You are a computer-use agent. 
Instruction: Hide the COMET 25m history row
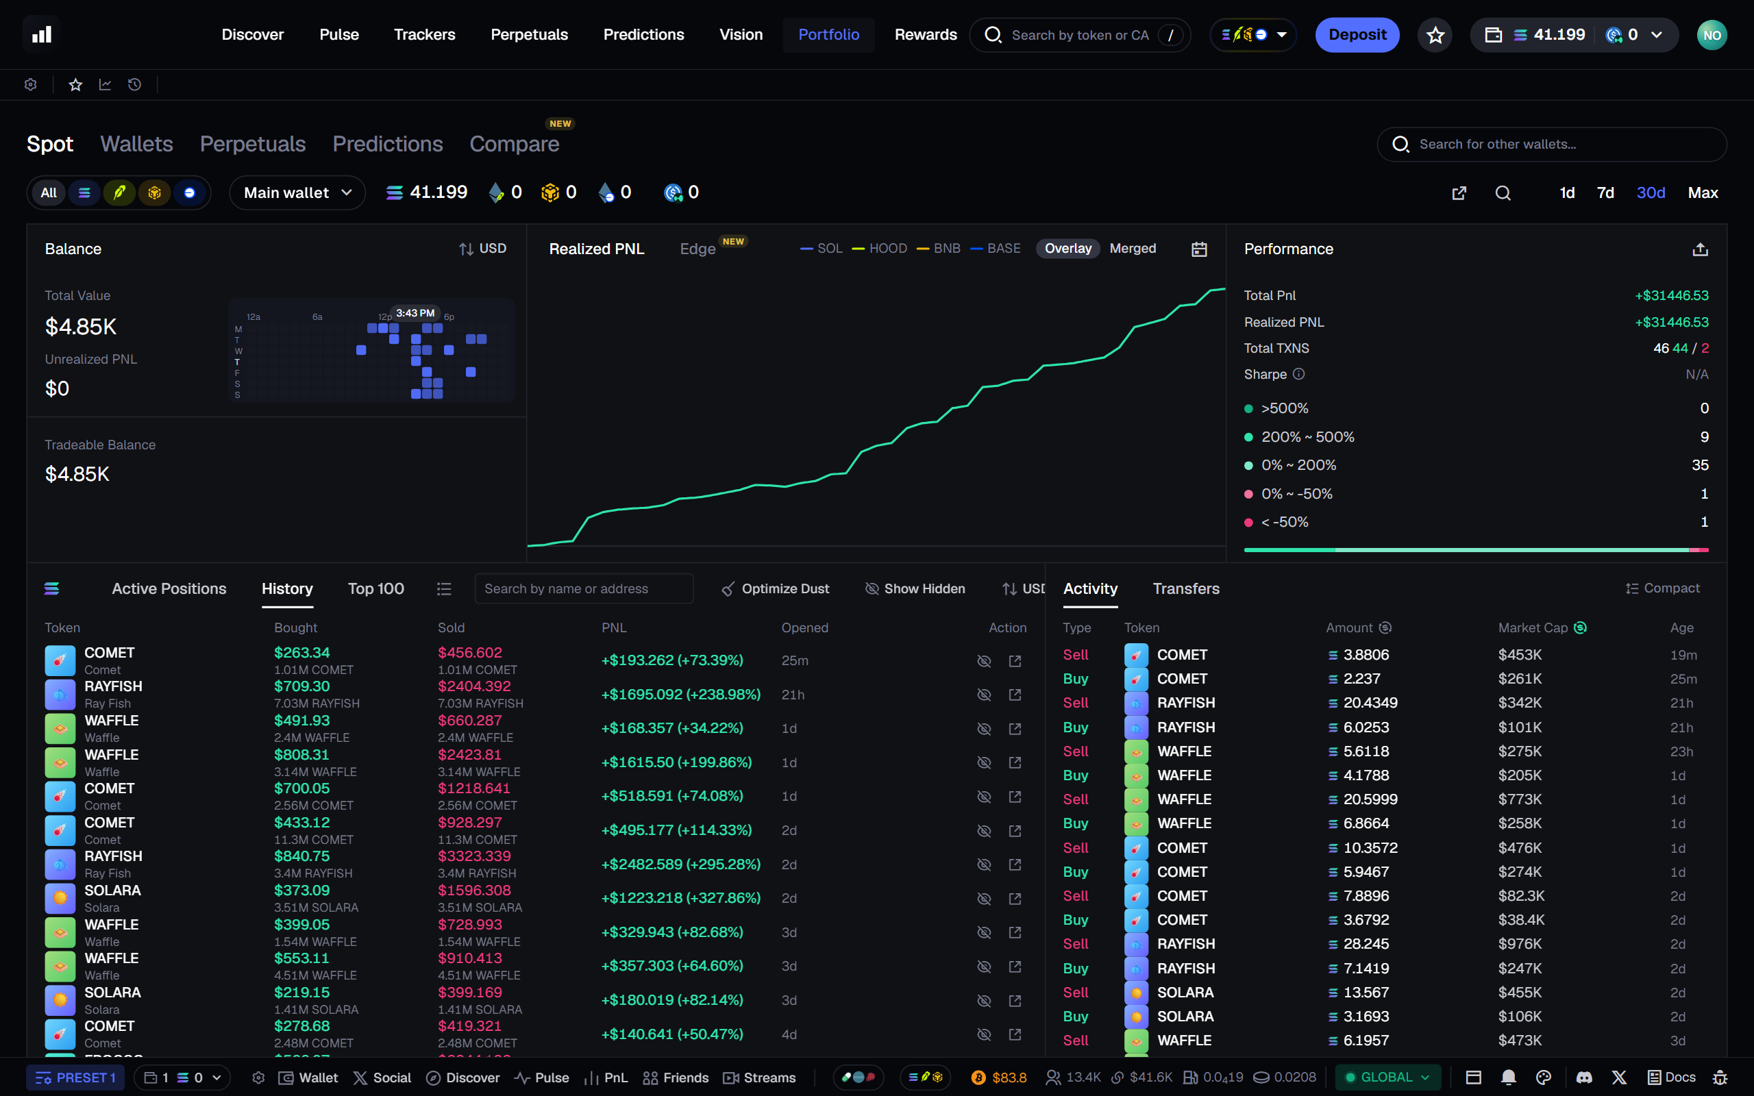(984, 660)
